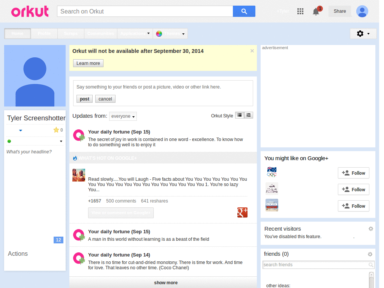Click the Tyler Screenshotter name
The image size is (384, 288).
click(x=36, y=118)
